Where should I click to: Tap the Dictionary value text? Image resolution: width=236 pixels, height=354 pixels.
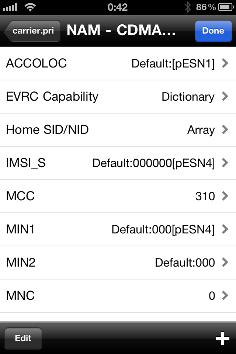188,97
